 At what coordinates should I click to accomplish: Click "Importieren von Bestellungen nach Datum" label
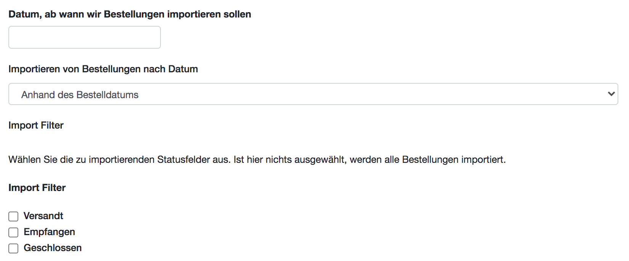103,69
